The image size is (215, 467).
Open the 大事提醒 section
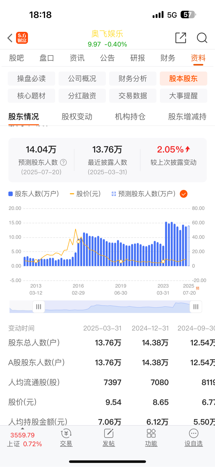[x=183, y=96]
